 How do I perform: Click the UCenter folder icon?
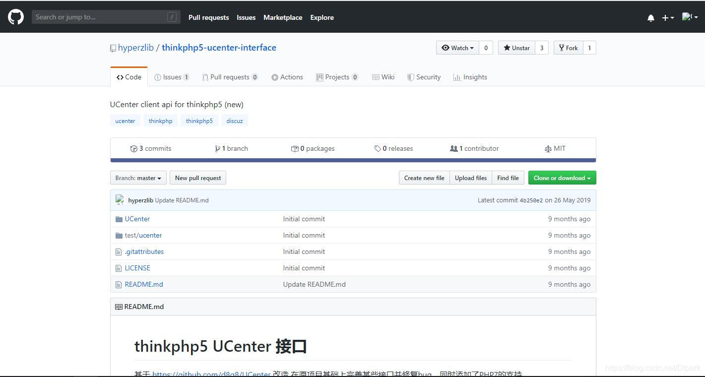(x=119, y=219)
